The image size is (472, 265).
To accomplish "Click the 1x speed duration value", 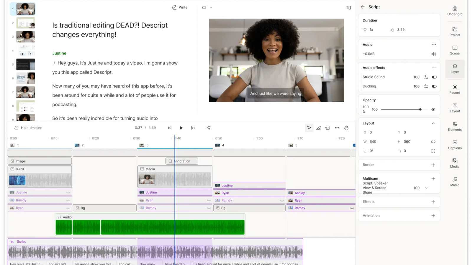I will 371,30.
